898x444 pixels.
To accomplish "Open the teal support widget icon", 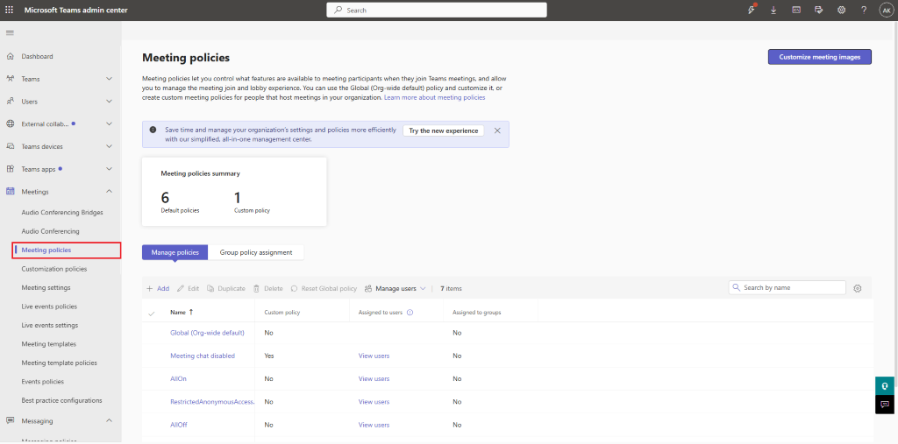I will pos(884,385).
